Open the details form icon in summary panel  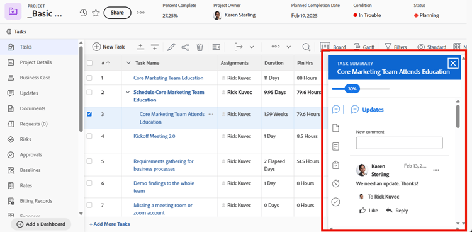pyautogui.click(x=335, y=147)
